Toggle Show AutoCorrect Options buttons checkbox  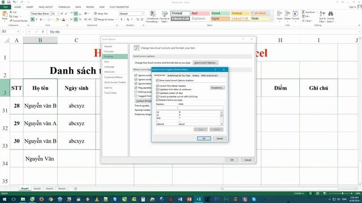tap(157, 80)
